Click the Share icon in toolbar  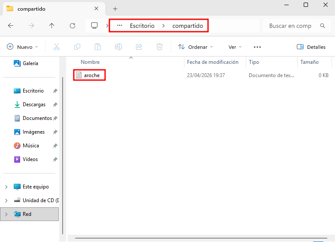pos(139,47)
